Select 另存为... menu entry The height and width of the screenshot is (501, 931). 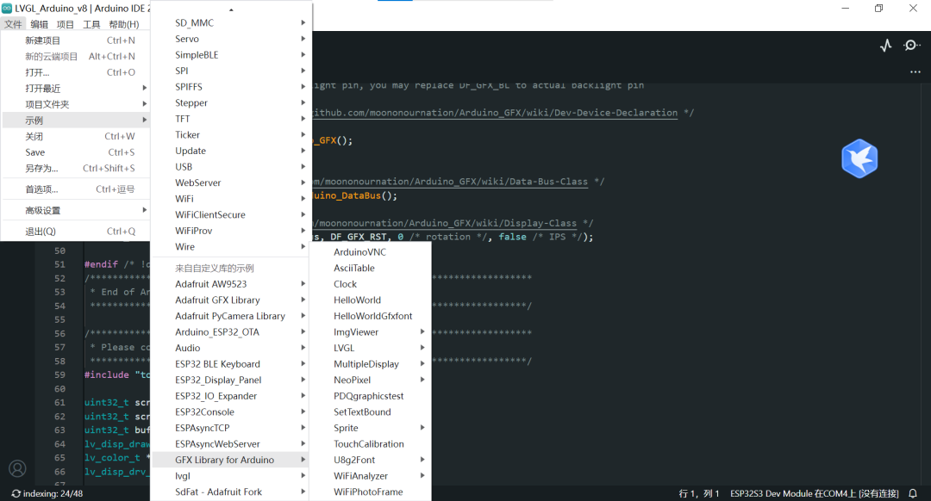click(x=76, y=169)
